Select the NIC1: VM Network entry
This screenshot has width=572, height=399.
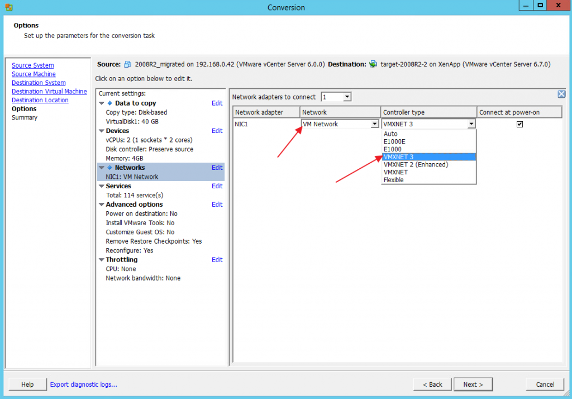point(132,177)
